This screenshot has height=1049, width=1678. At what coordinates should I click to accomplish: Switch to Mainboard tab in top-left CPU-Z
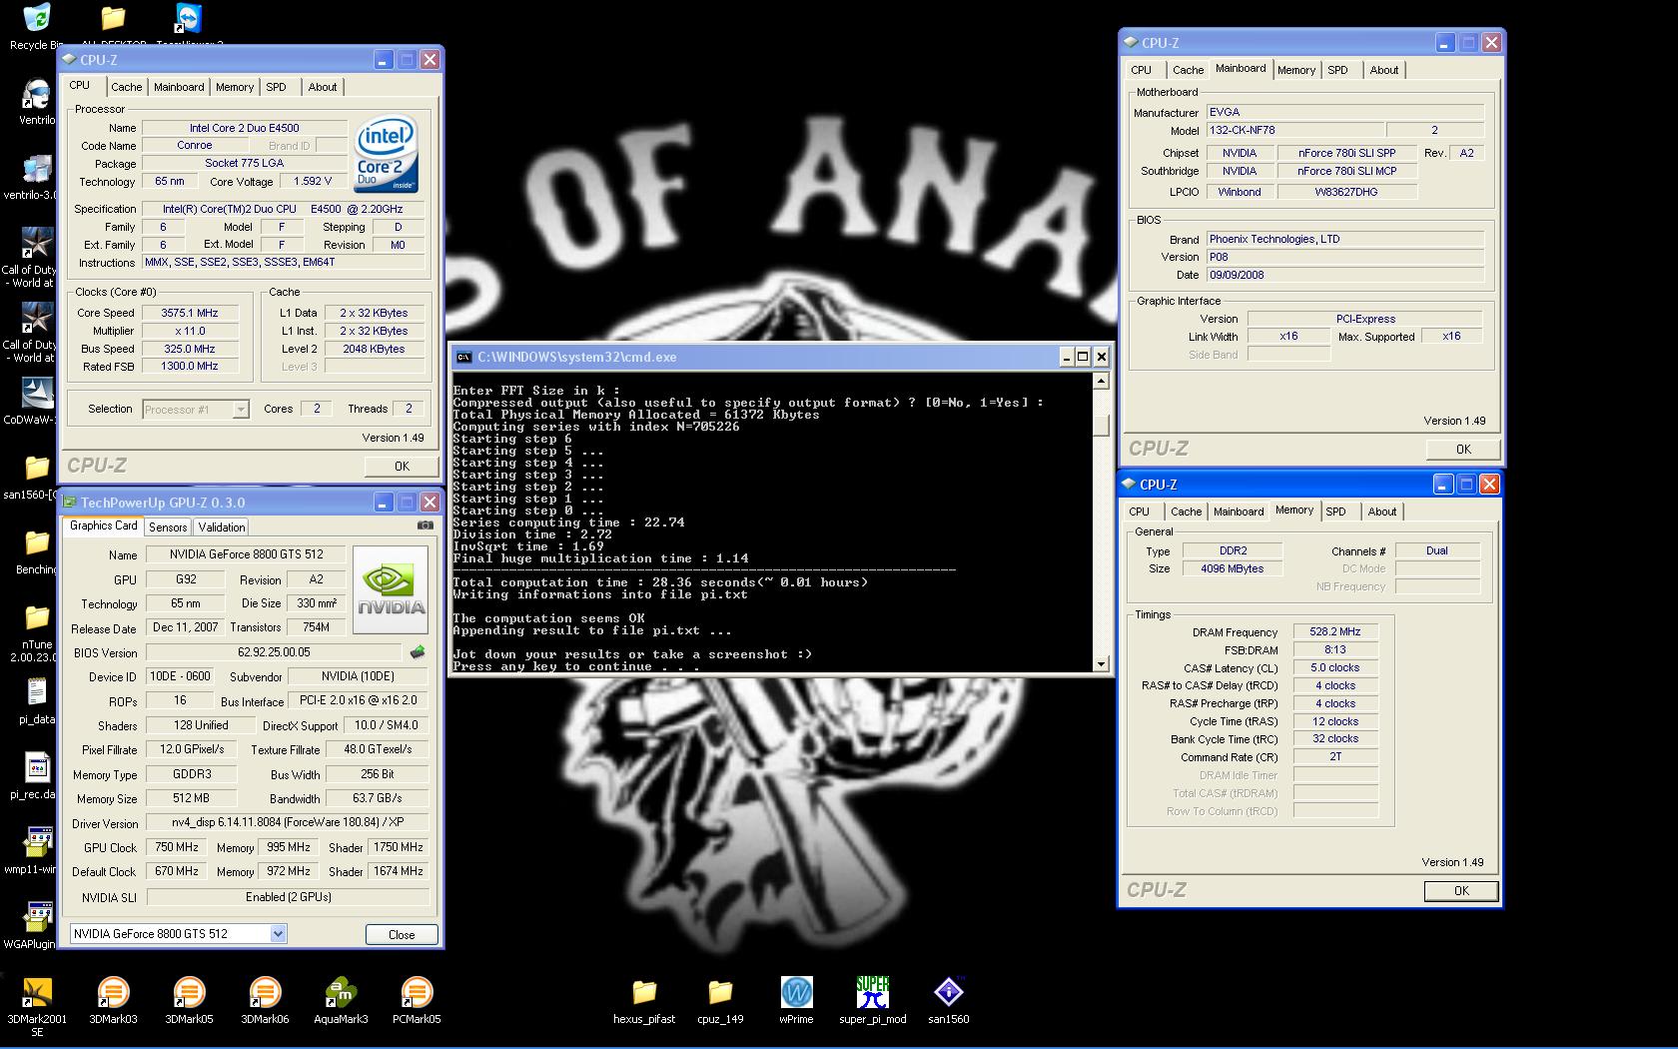(x=179, y=87)
